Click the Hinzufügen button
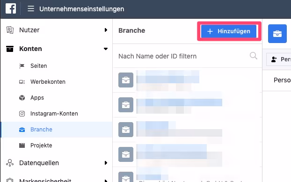This screenshot has width=291, height=182. 229,31
